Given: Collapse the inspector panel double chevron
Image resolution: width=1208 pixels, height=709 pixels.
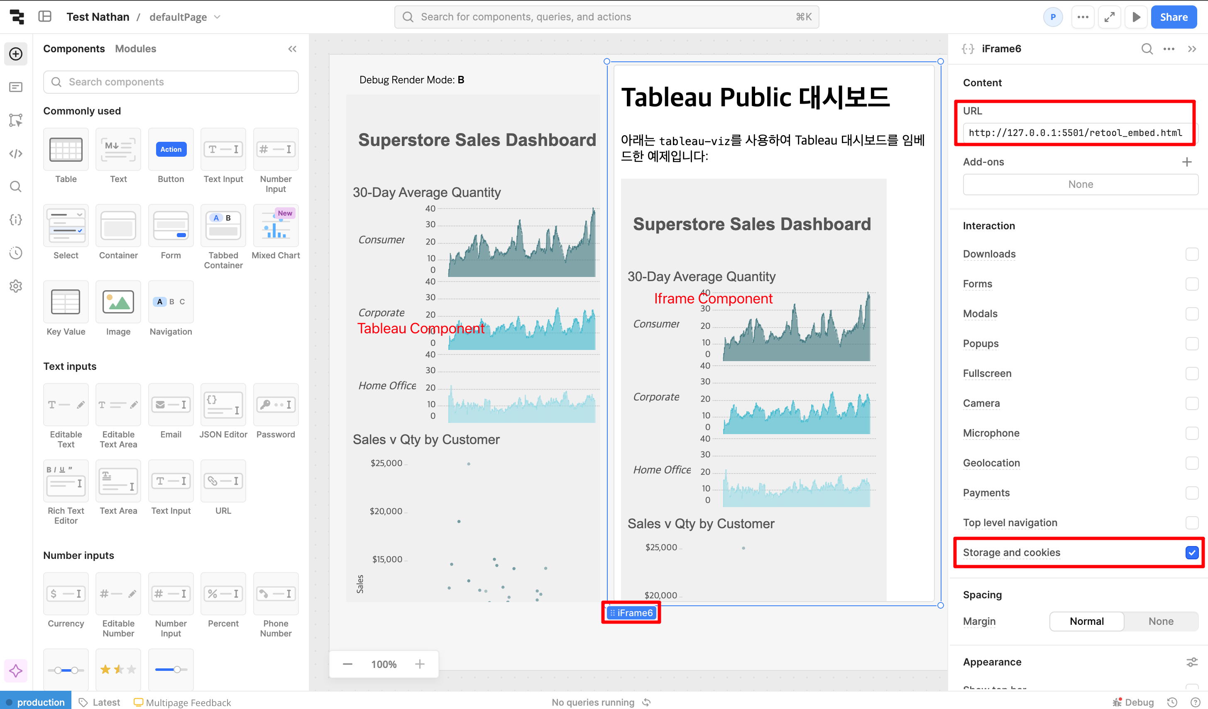Looking at the screenshot, I should point(1192,49).
